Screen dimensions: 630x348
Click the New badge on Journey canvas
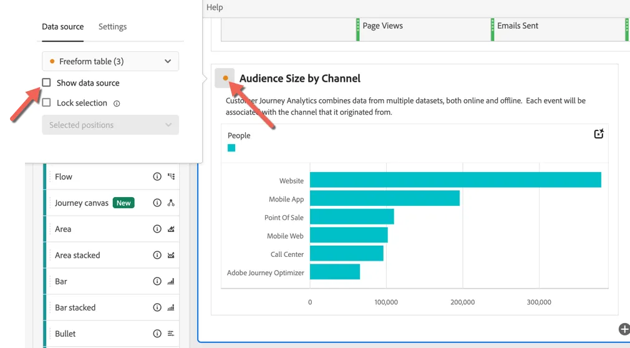pyautogui.click(x=124, y=203)
